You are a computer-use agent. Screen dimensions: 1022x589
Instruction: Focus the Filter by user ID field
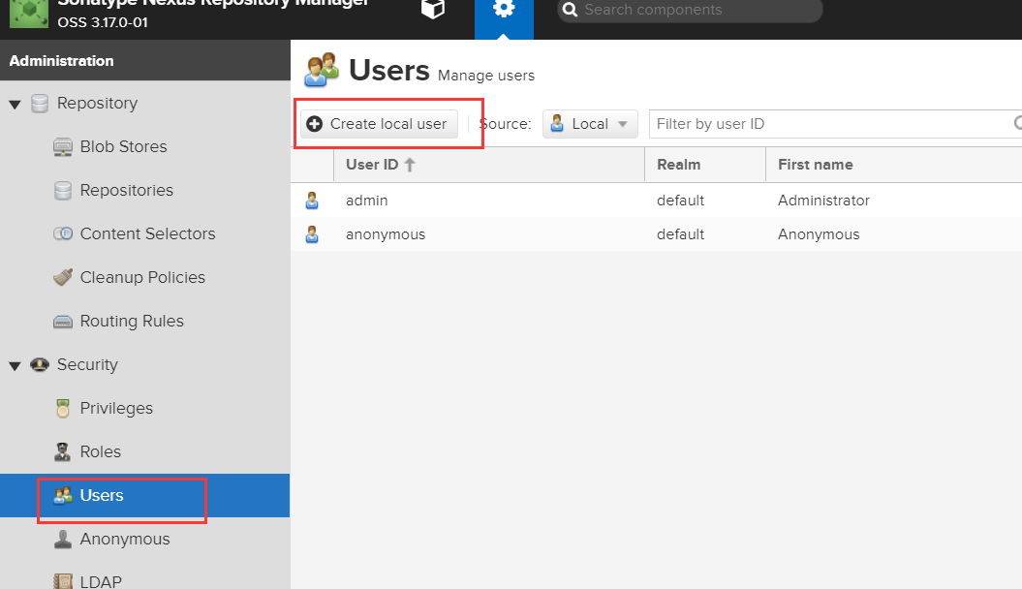pyautogui.click(x=836, y=124)
